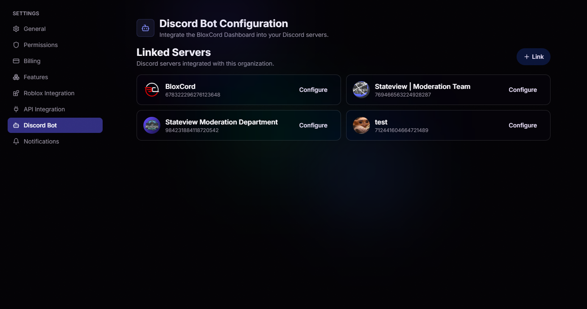Click the BloxCord server name
587x309 pixels.
point(180,86)
